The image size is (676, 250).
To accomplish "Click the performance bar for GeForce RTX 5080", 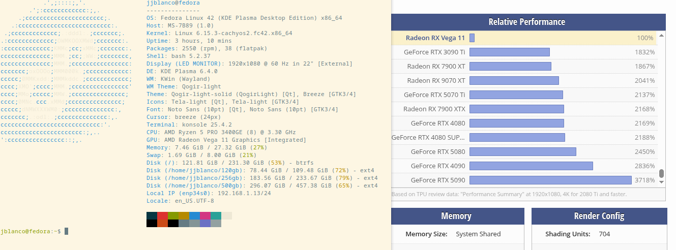I will click(523, 151).
